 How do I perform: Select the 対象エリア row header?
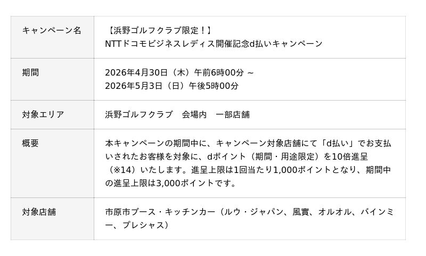[x=43, y=114]
